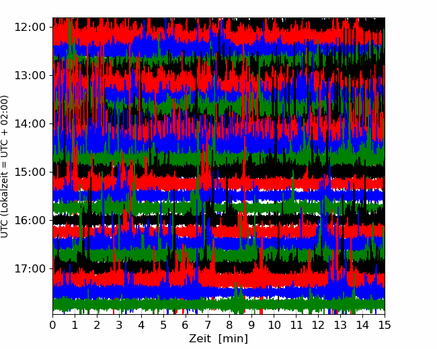Click the 6 tick label on the time axis

[186, 325]
